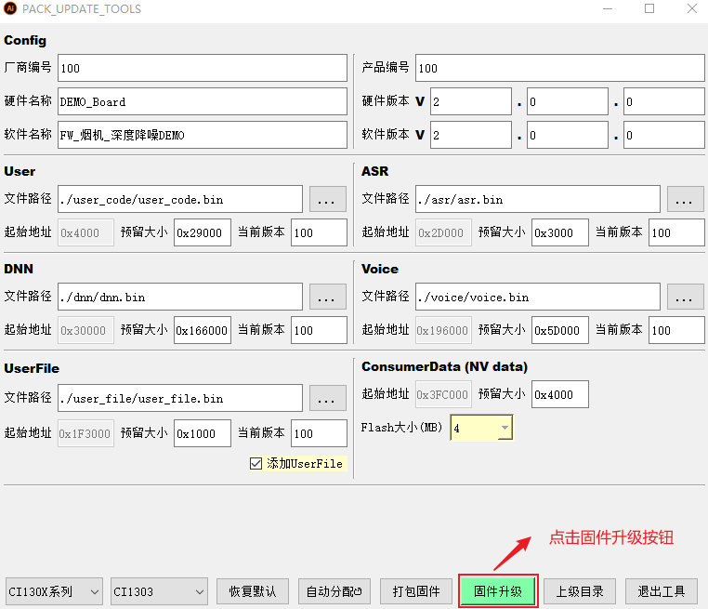708x609 pixels.
Task: Open the 上级目录 parent directory
Action: click(x=580, y=591)
